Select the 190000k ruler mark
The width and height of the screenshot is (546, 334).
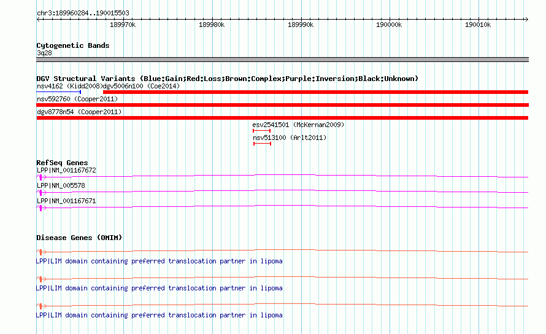tap(389, 25)
